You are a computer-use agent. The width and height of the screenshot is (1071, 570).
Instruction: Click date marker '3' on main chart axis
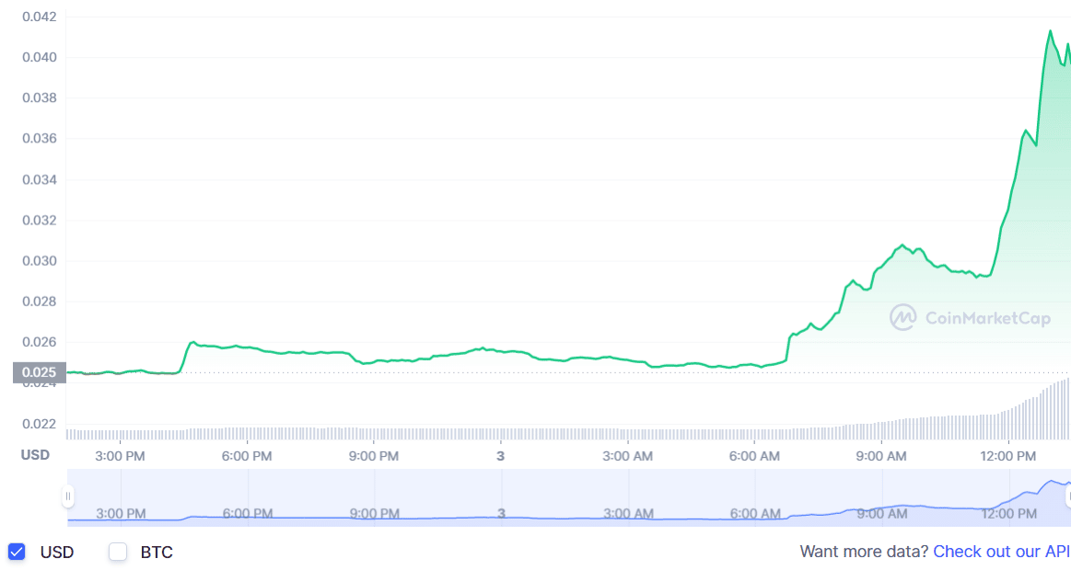click(501, 455)
